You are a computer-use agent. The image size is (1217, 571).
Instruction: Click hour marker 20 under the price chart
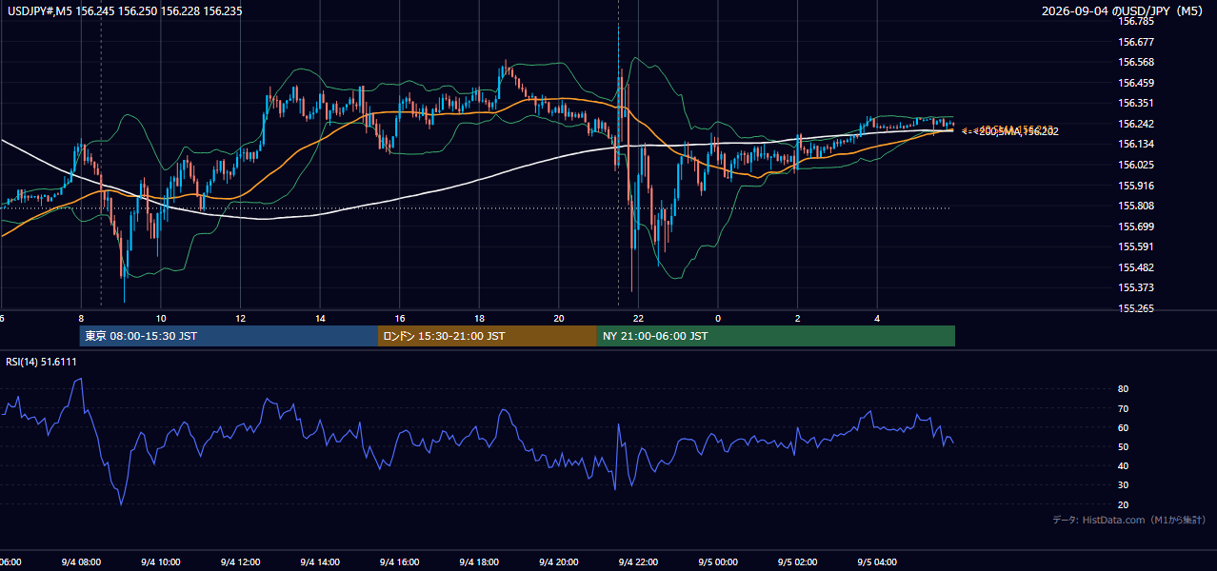(x=559, y=318)
